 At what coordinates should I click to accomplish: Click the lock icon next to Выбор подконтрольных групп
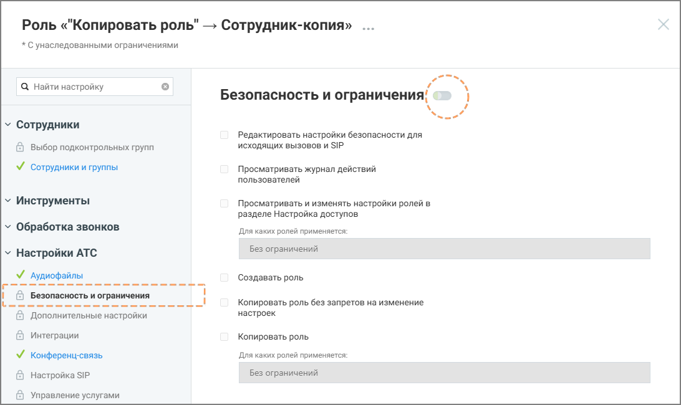[20, 147]
